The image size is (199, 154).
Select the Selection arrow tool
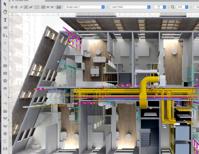coord(5,4)
